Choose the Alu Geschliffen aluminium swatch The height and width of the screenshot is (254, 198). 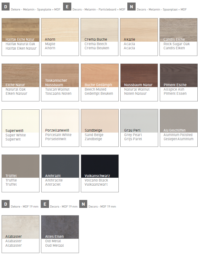click(x=178, y=121)
